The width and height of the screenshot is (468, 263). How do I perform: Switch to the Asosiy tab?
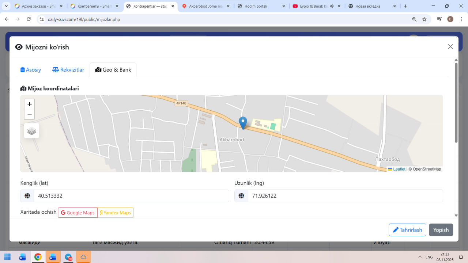coord(31,70)
